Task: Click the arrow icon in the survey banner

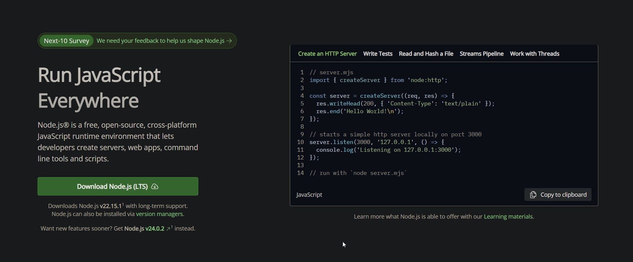Action: click(x=229, y=41)
